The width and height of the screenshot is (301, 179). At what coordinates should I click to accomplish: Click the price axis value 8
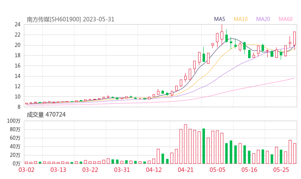pyautogui.click(x=19, y=107)
